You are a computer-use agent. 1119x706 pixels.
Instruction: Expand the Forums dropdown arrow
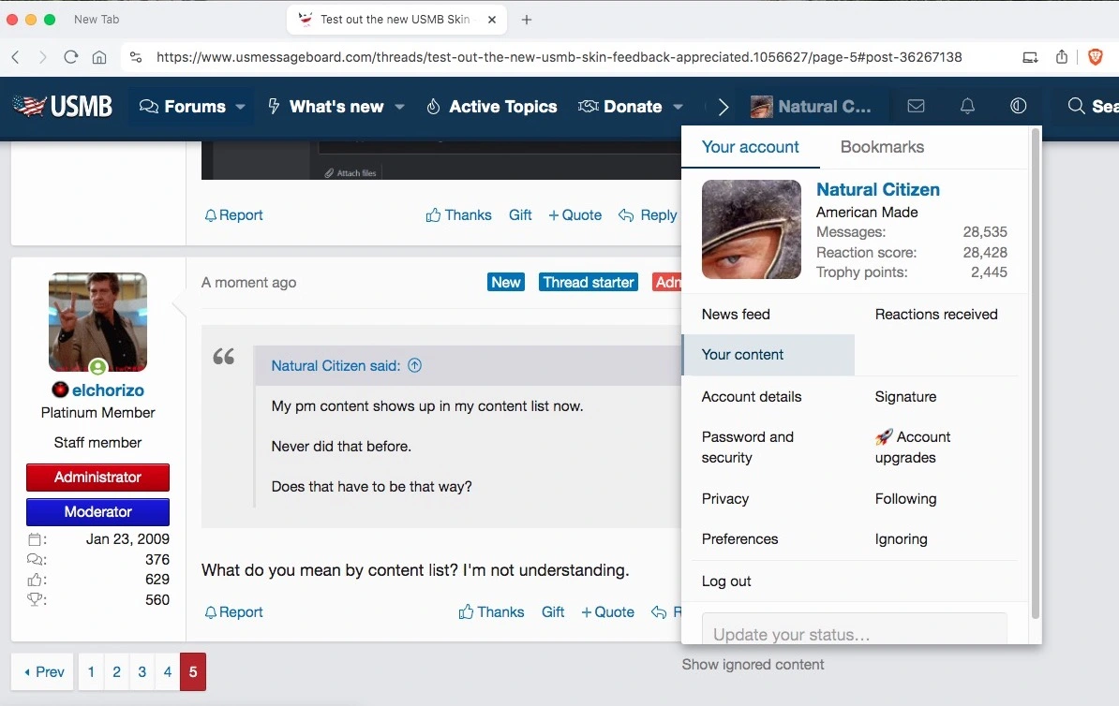click(x=241, y=107)
